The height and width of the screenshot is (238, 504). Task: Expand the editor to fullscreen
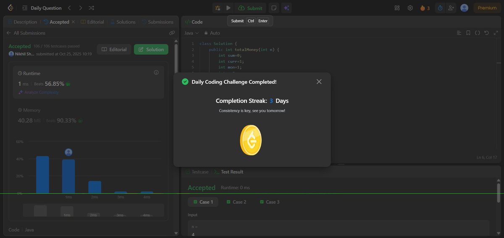(x=496, y=33)
